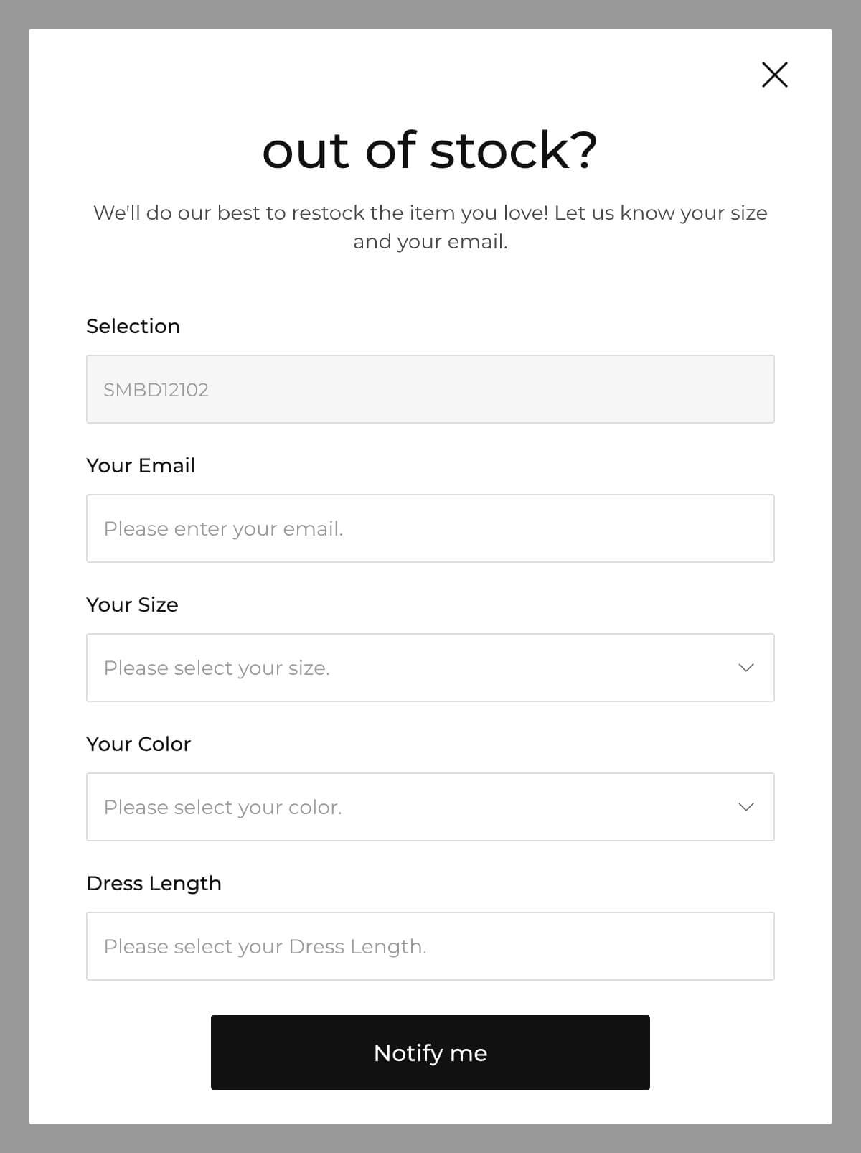Close the out of stock dialog

pos(774,75)
